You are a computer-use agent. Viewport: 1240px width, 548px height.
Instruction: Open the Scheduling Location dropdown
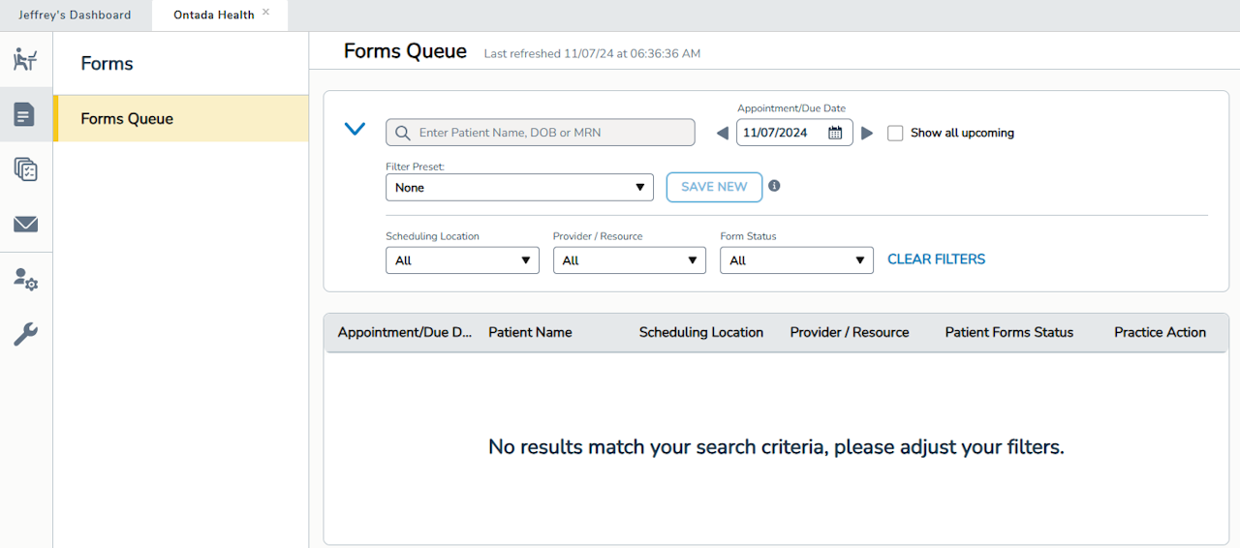(462, 260)
